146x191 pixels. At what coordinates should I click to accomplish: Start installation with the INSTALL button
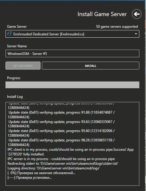click(91, 66)
